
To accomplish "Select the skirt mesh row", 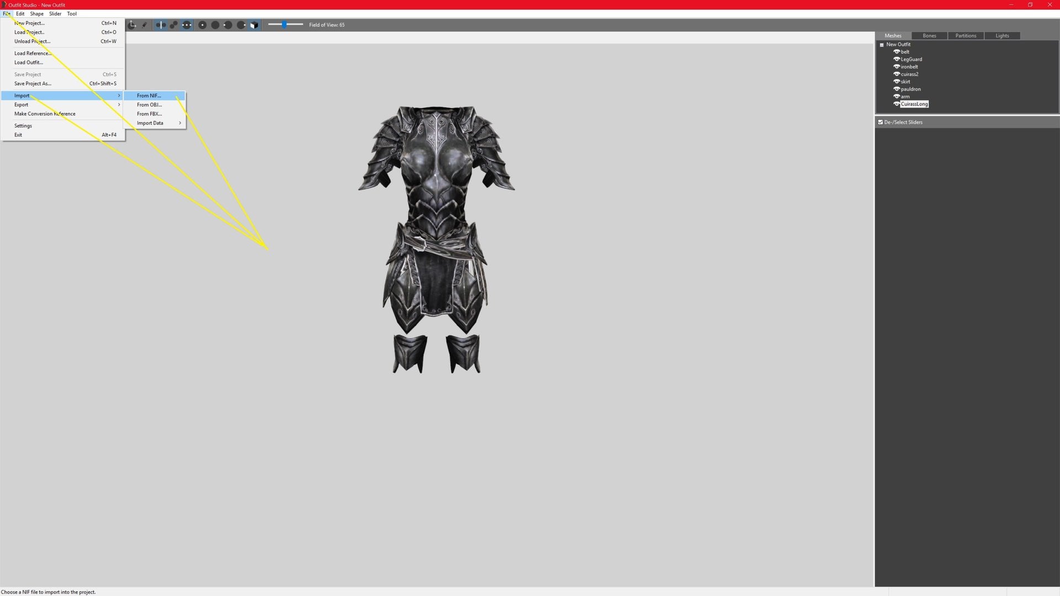I will pos(905,82).
